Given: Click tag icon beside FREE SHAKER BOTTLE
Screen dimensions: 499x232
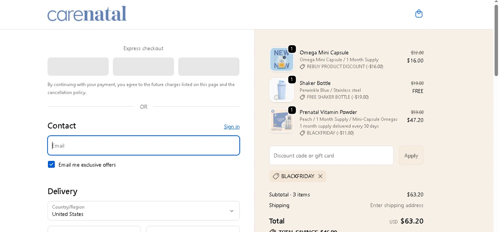Looking at the screenshot, I should (302, 97).
